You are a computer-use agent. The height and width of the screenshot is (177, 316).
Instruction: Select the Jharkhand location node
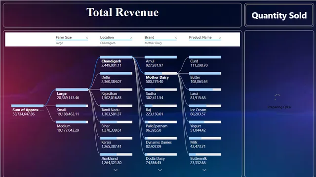click(117, 159)
